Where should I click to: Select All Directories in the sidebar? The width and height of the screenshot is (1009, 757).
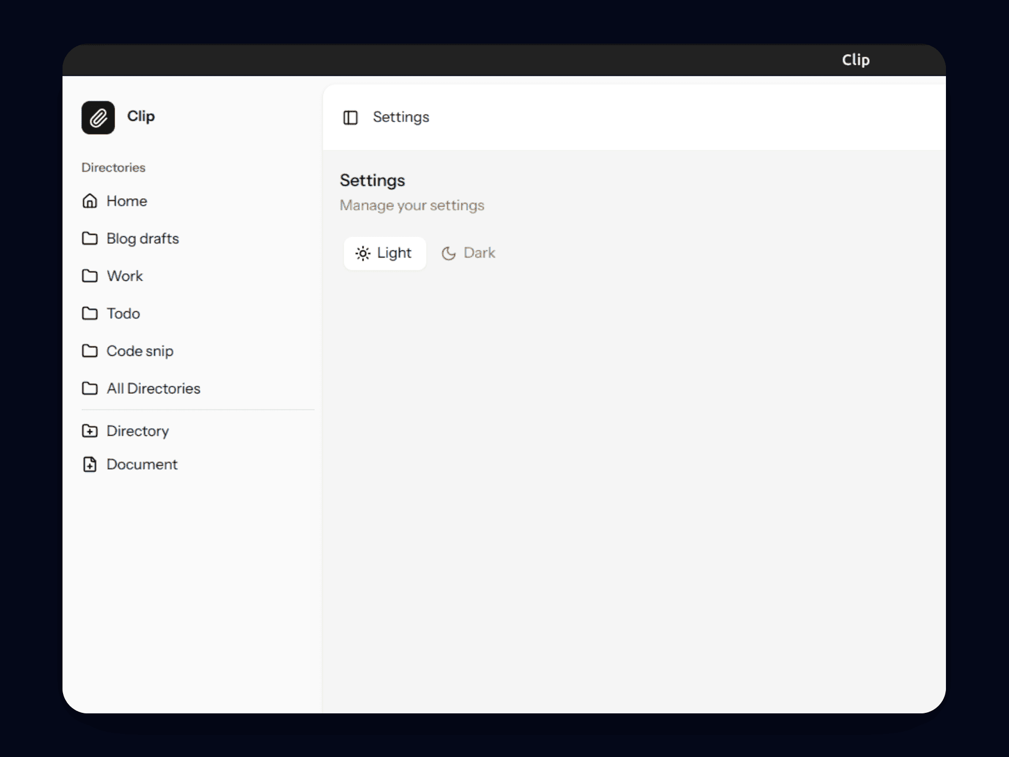tap(153, 388)
